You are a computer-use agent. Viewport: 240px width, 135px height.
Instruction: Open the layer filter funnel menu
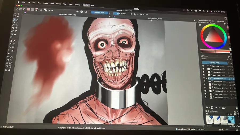click(x=231, y=59)
